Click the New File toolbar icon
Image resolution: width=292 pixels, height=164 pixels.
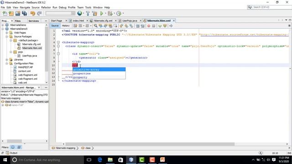5,13
